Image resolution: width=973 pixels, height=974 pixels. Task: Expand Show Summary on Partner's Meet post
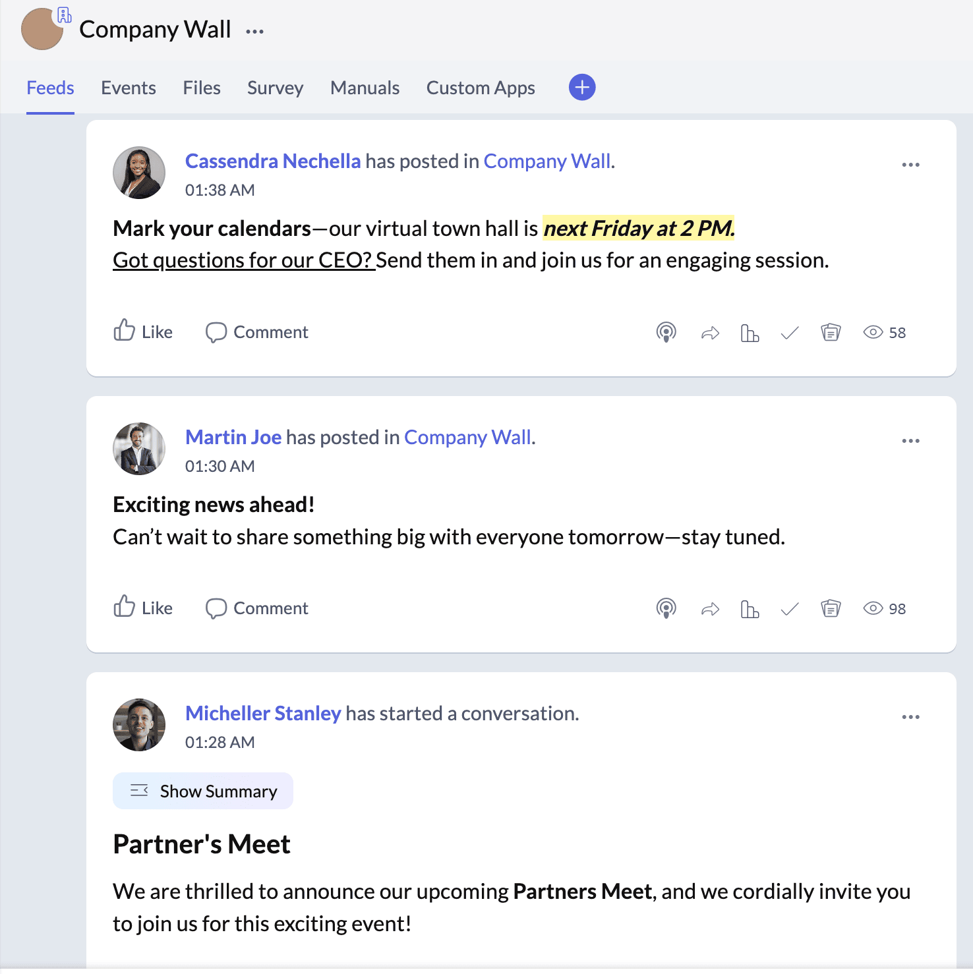click(x=203, y=791)
